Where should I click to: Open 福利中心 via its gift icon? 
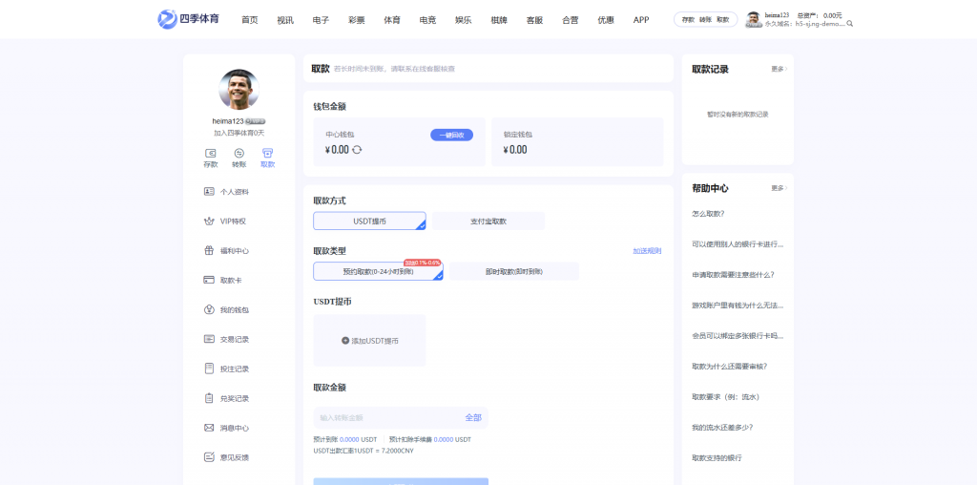click(209, 250)
